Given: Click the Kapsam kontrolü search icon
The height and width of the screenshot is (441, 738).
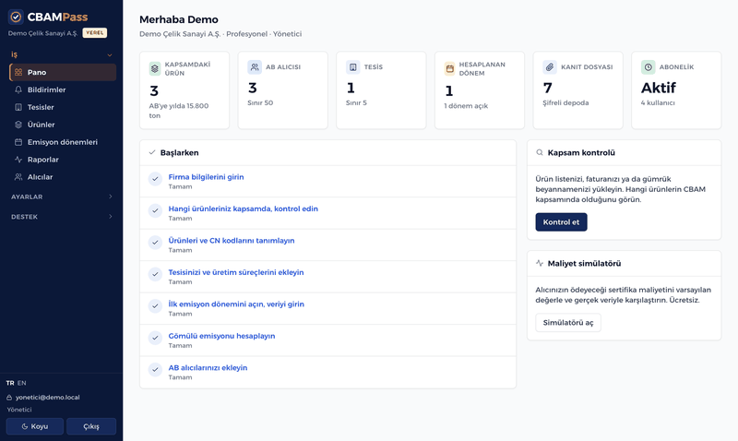Looking at the screenshot, I should [540, 152].
